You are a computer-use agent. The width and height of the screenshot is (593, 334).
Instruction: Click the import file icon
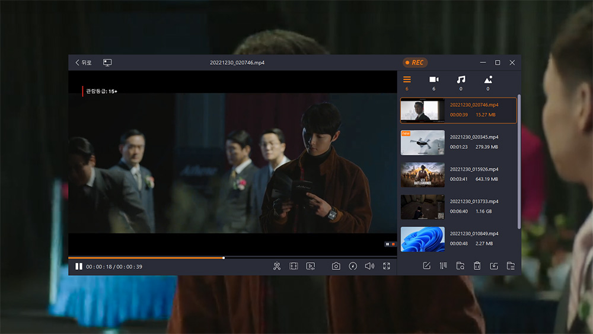point(494,266)
